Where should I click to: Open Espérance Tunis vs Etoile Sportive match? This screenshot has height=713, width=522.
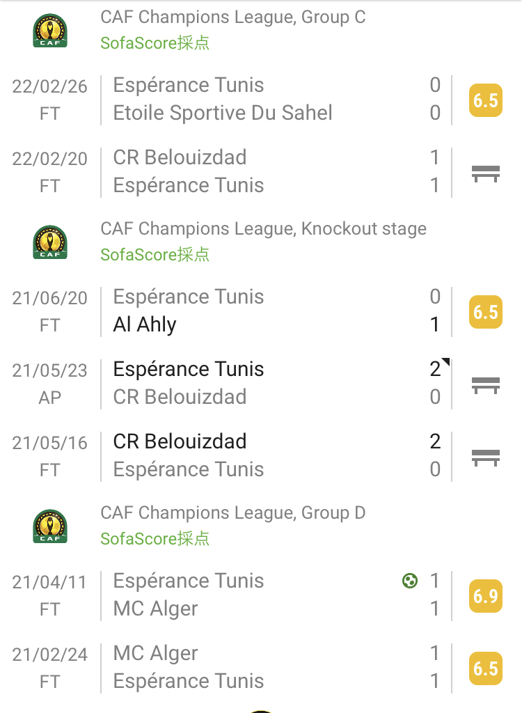(x=261, y=100)
